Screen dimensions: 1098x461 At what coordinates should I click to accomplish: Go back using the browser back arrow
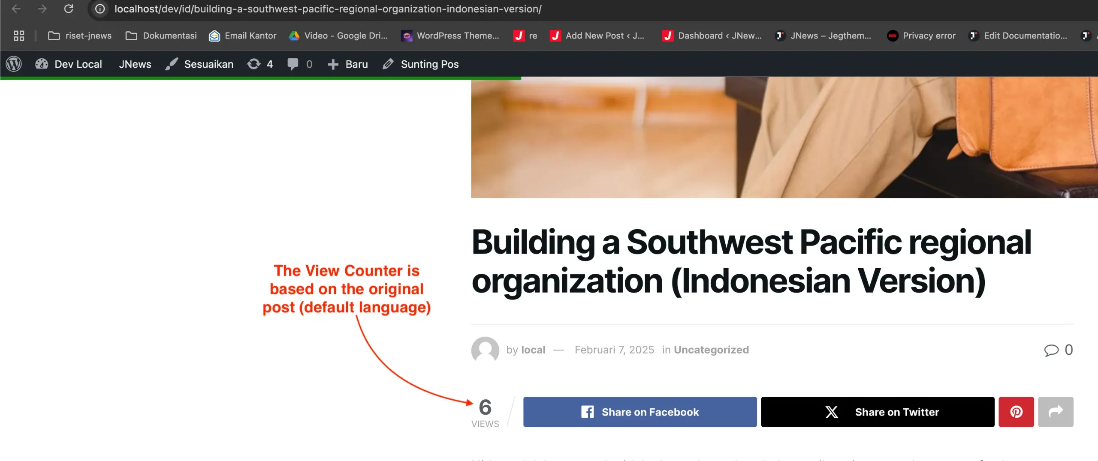tap(16, 9)
